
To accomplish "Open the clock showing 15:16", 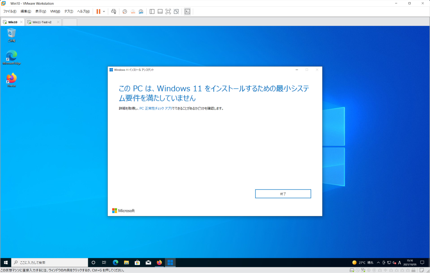I will click(410, 262).
